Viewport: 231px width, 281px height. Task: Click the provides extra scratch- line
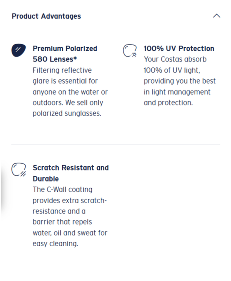click(x=70, y=201)
